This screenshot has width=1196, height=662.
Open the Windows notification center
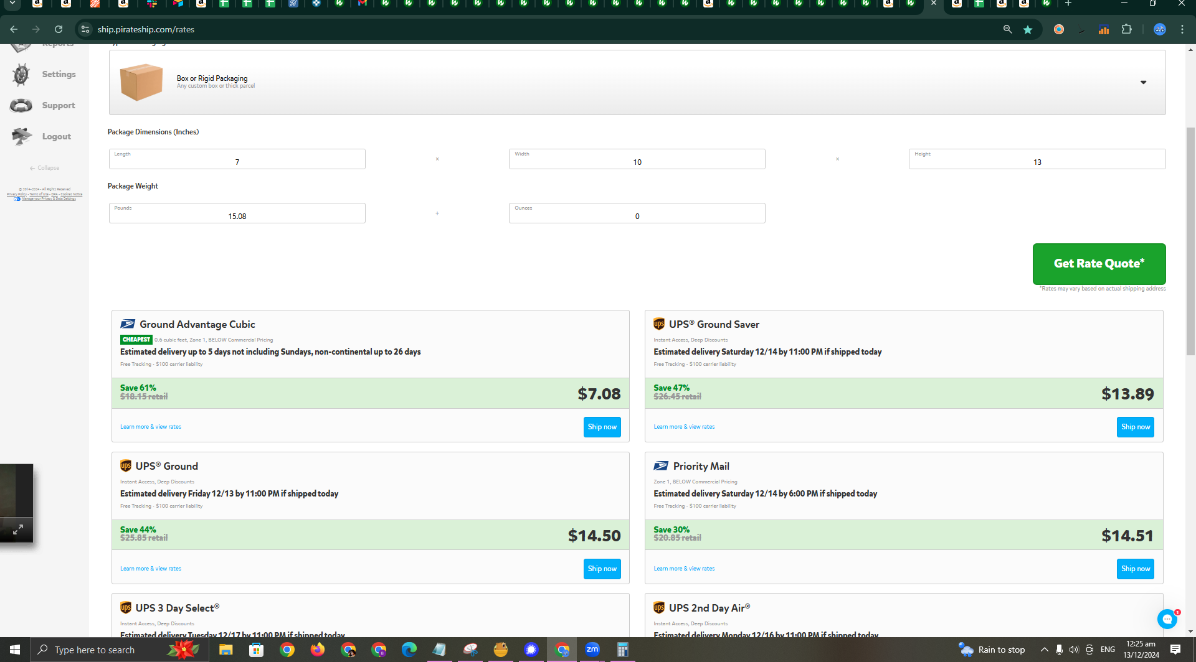click(x=1175, y=650)
